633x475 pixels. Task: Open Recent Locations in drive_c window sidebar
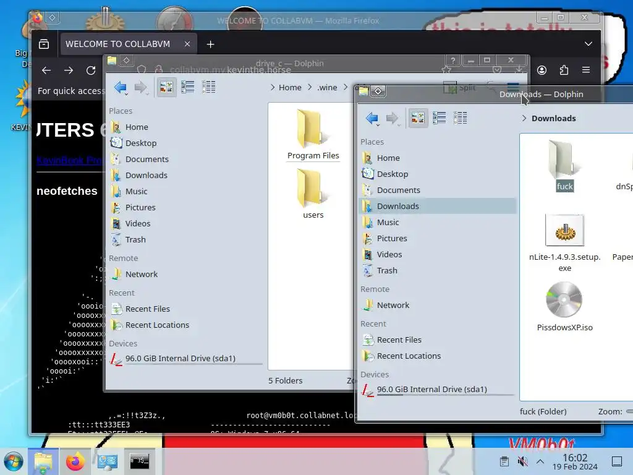pyautogui.click(x=185, y=325)
